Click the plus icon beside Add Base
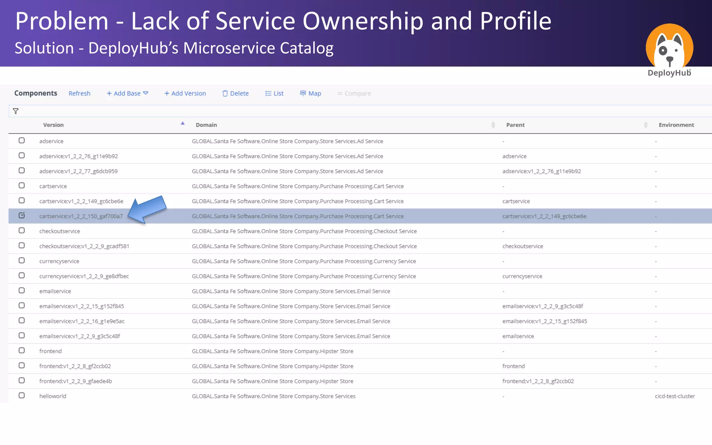The image size is (712, 445). pos(109,94)
